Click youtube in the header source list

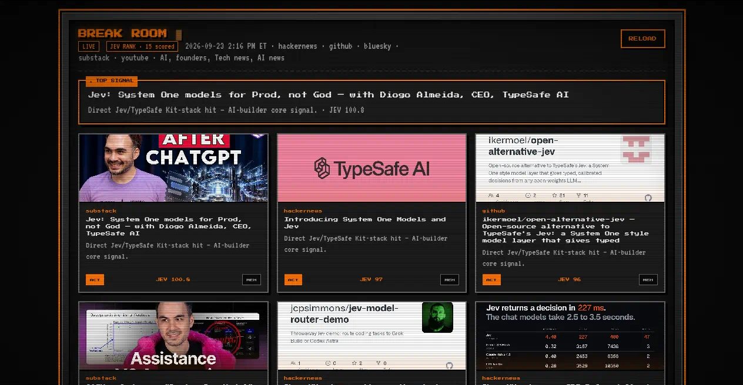tap(135, 58)
